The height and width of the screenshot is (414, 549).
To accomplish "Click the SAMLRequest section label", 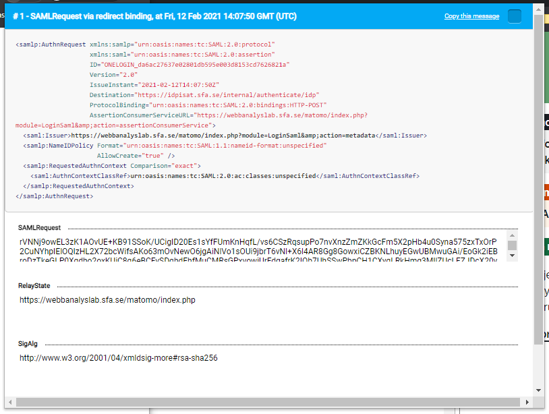I will click(x=39, y=228).
